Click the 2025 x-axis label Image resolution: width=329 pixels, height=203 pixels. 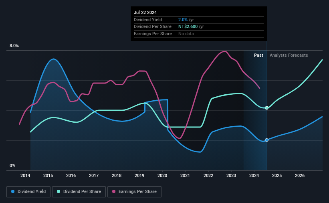tap(277, 175)
